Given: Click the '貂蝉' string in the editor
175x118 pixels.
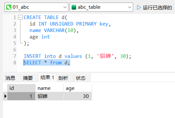Looking at the screenshot, I should tap(105, 56).
